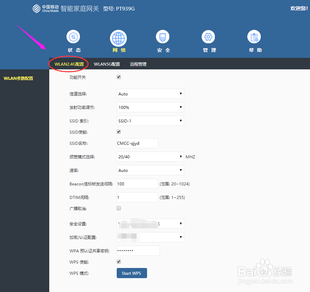
Task: Open the 信道选择 Auto dropdown
Action: (x=150, y=94)
